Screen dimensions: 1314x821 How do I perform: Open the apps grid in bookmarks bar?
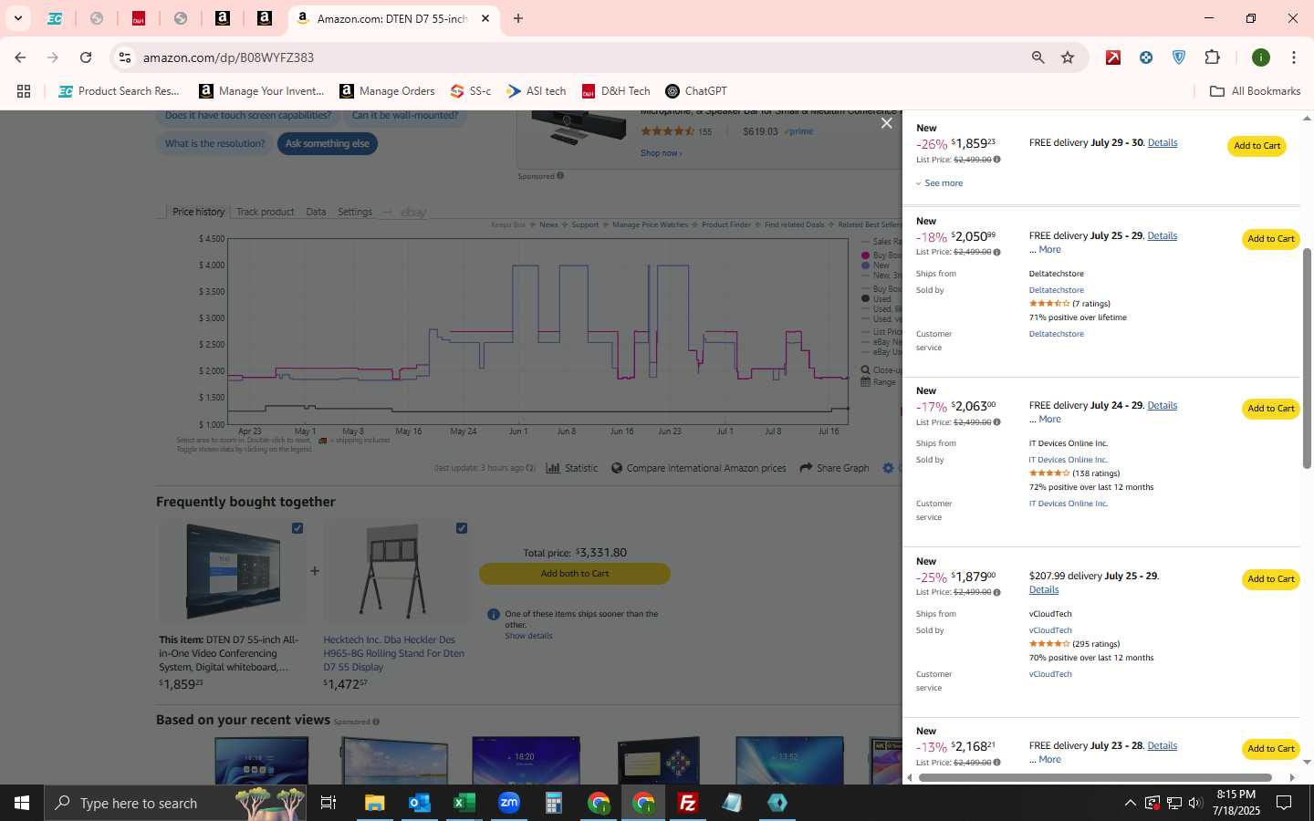coord(24,91)
